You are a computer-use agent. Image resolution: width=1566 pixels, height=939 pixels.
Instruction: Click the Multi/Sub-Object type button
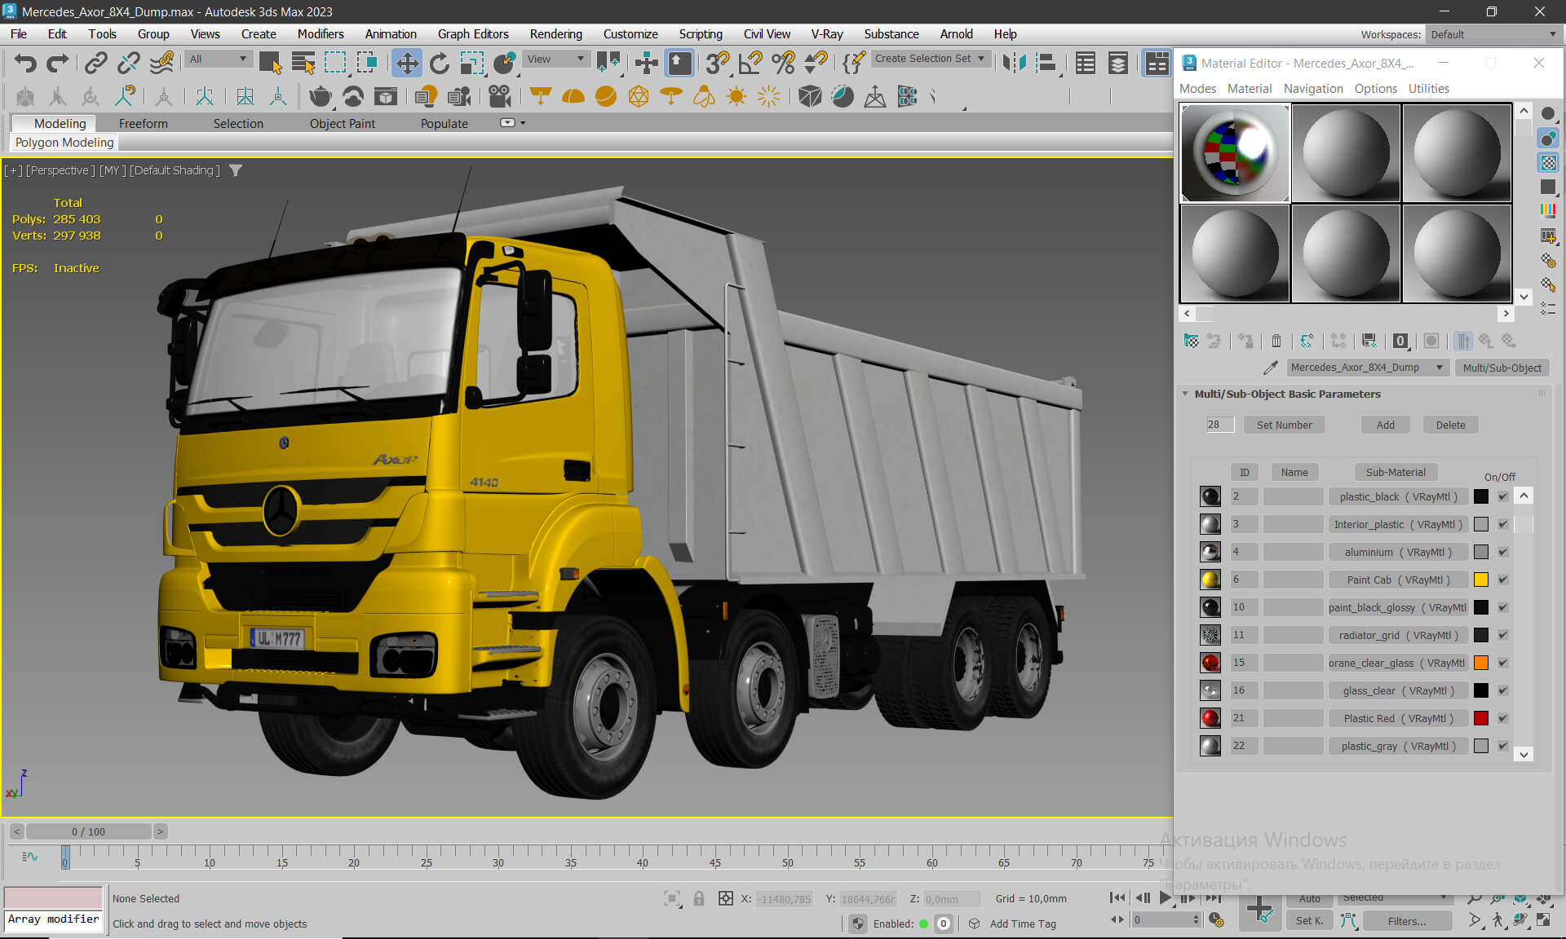(1502, 368)
